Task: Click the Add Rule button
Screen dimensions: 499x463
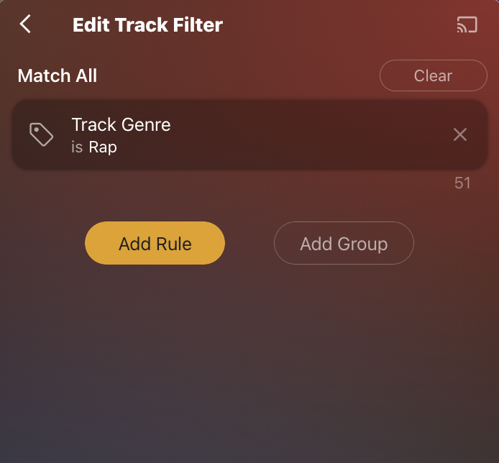Action: 155,243
